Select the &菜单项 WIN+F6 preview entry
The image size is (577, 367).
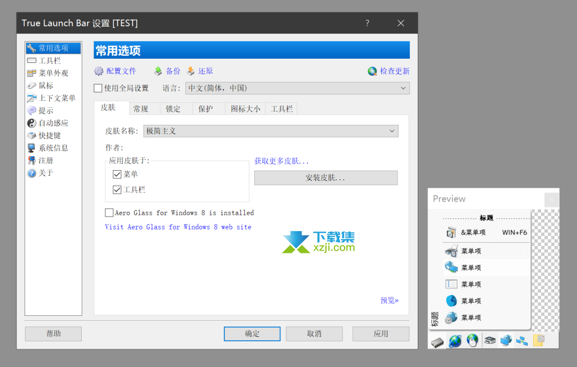pos(486,233)
